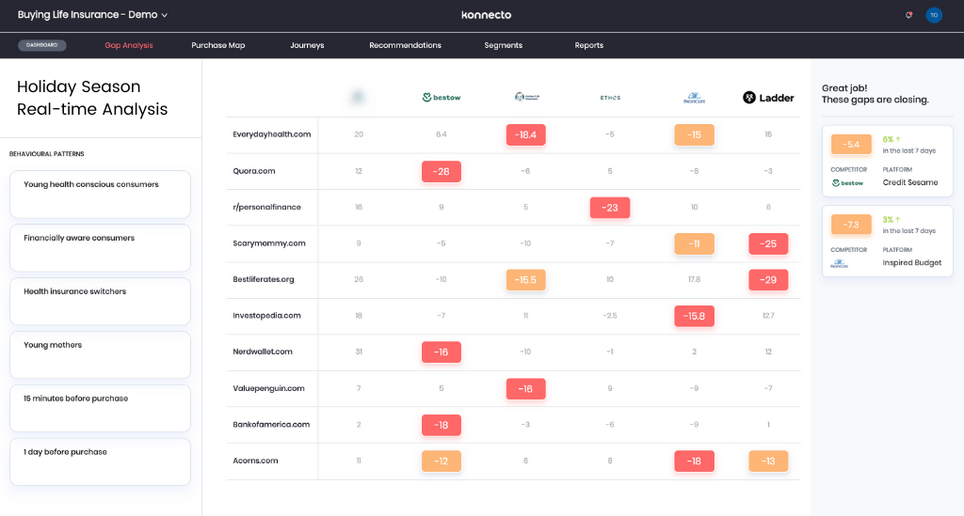Viewport: 964px width, 516px height.
Task: Click the Bankofamerica.com row label
Action: 271,425
